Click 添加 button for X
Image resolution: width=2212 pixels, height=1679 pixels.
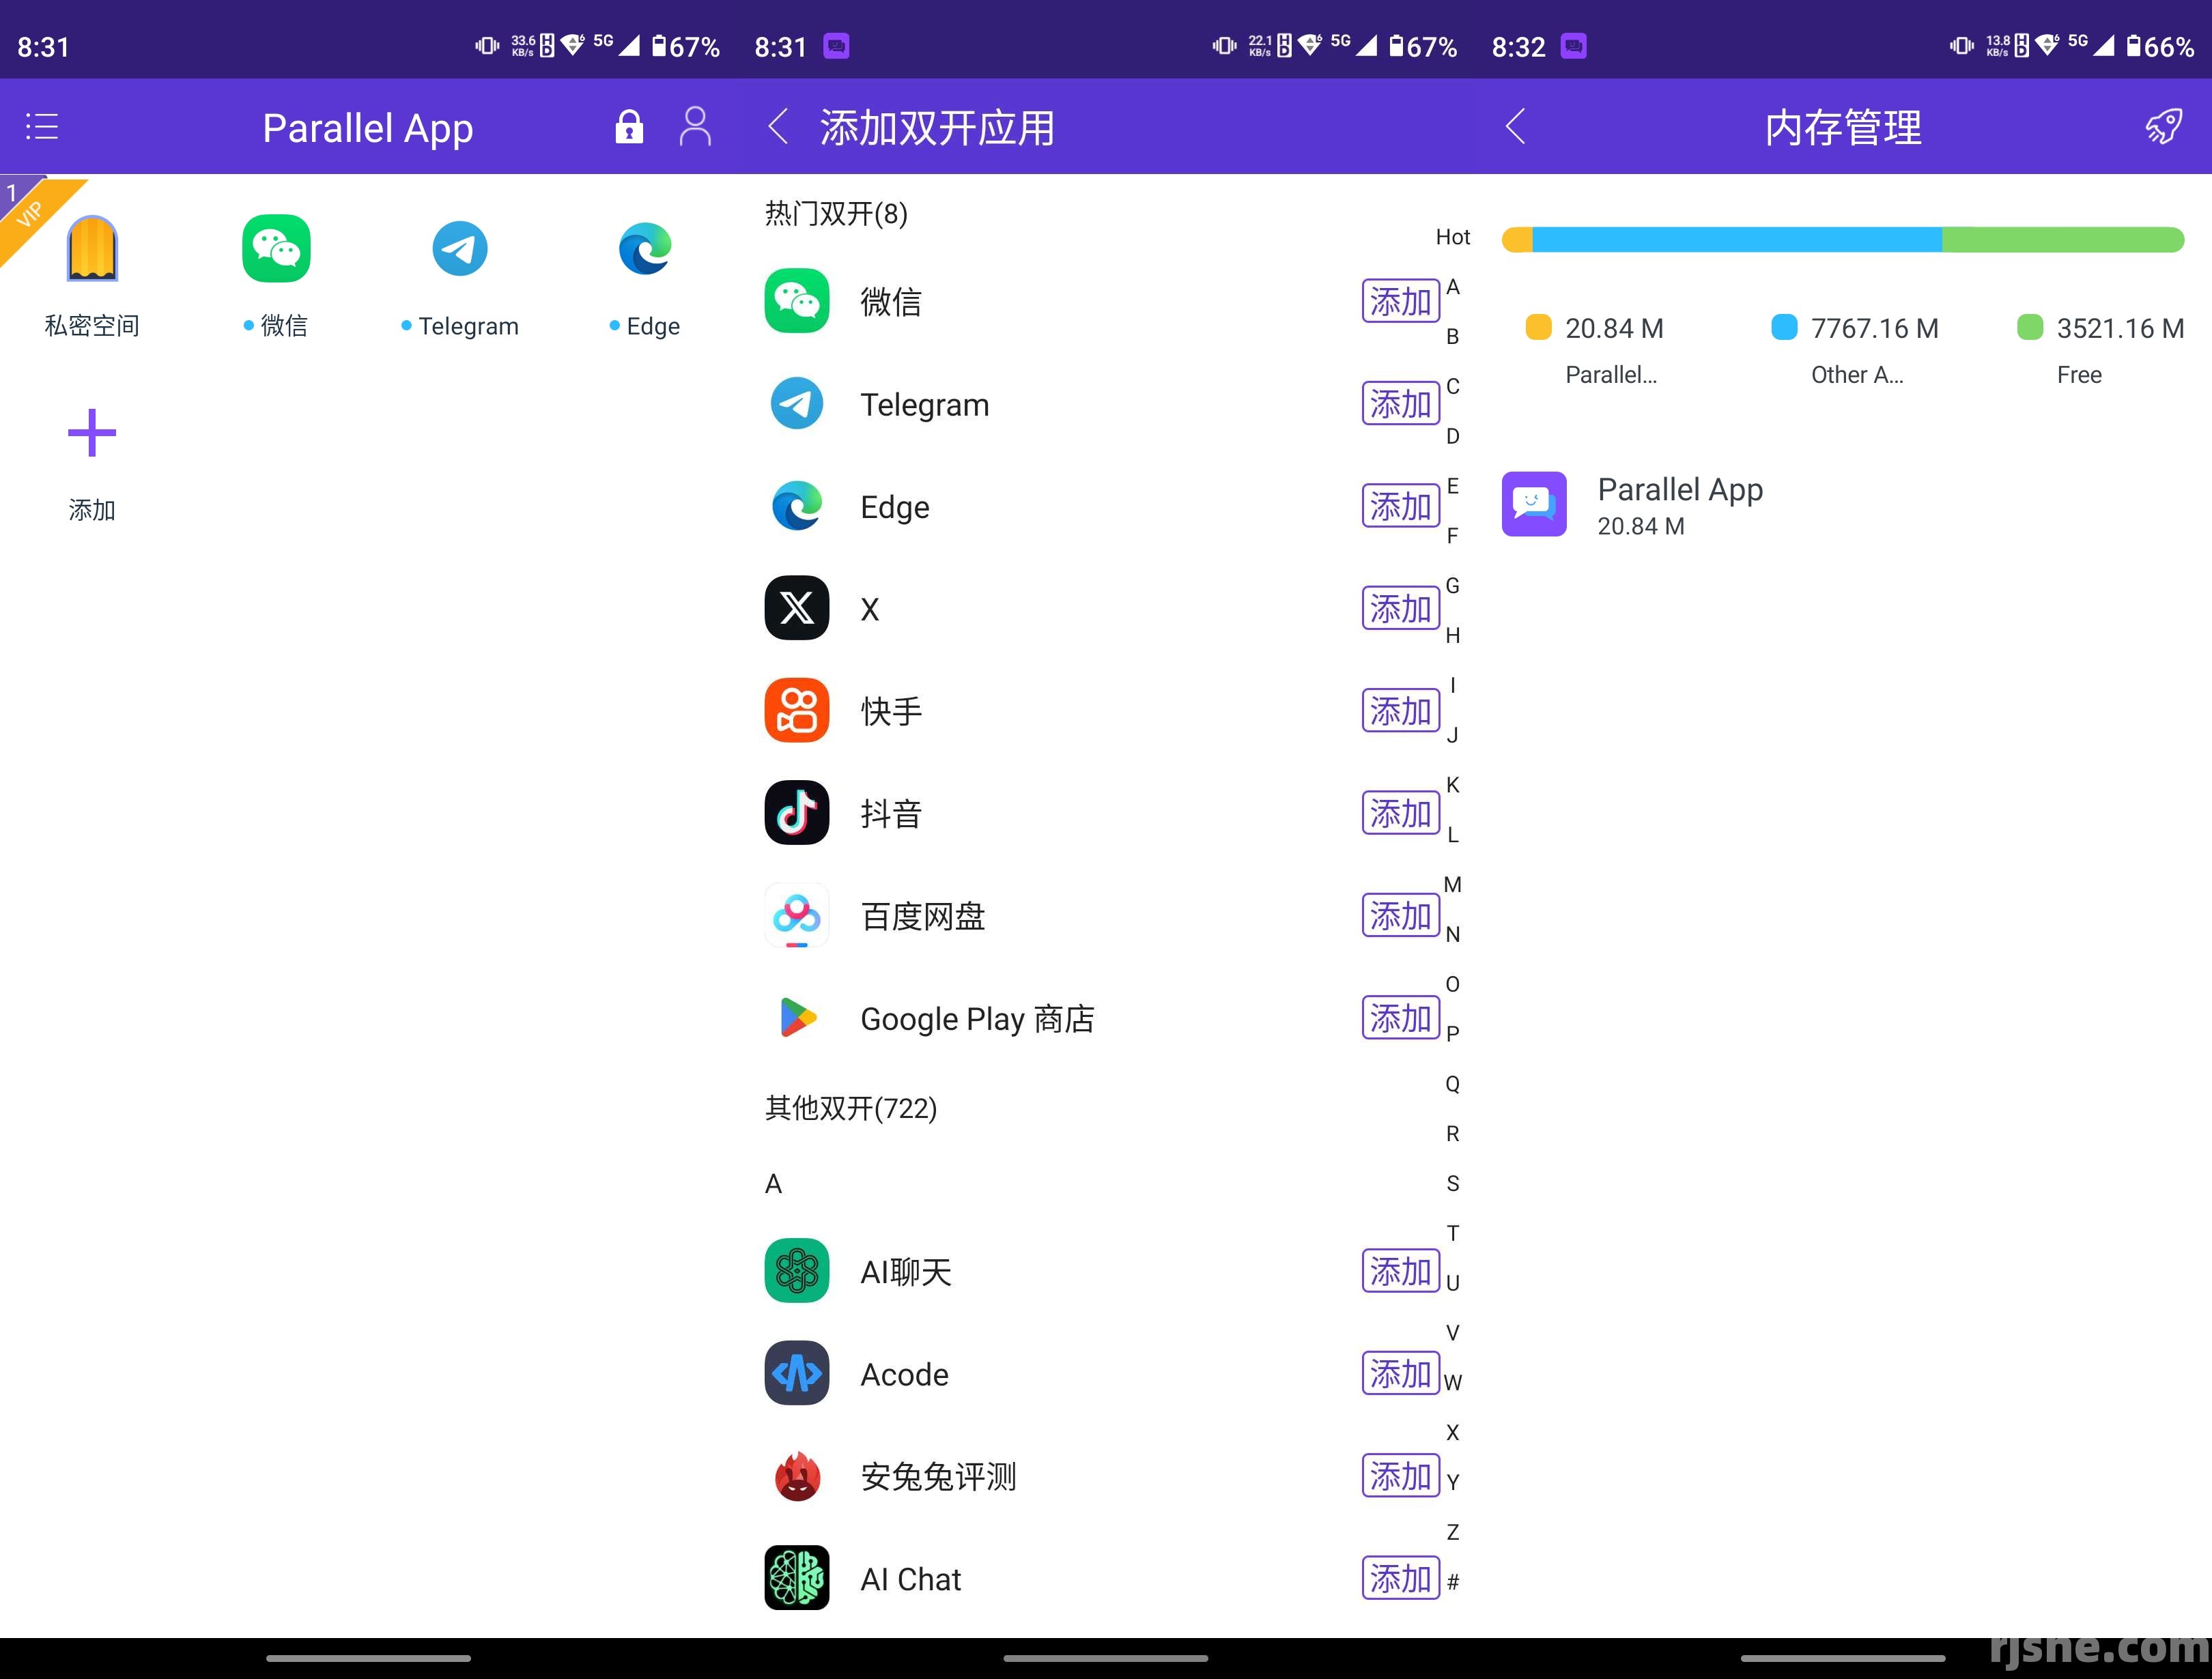[x=1401, y=608]
